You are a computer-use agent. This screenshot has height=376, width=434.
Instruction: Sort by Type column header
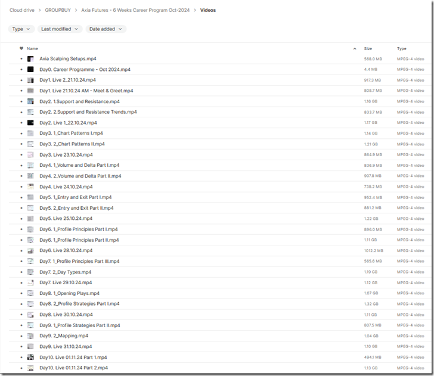[x=402, y=49]
